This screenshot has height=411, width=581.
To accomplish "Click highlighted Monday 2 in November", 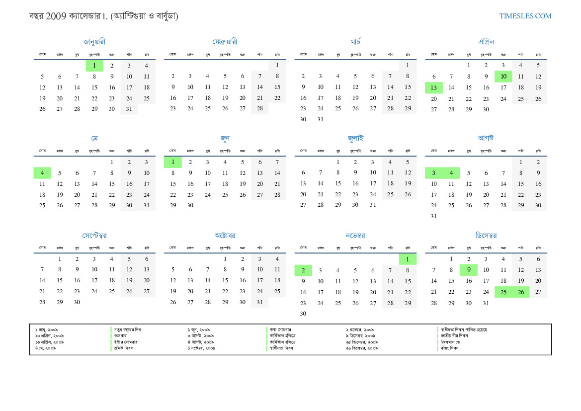I will 303,270.
